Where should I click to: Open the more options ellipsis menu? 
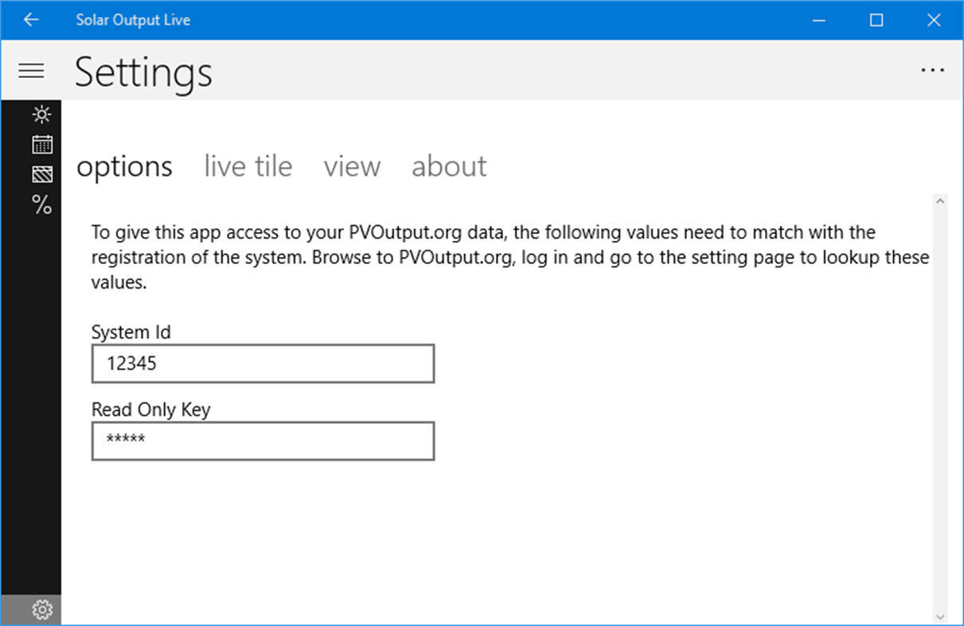click(932, 71)
